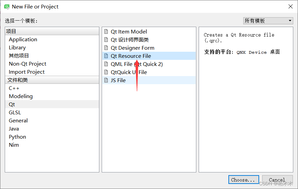Screen dimensions: 298x189
Task: Click the Creates a Qt Resource file description
Action: coord(239,38)
